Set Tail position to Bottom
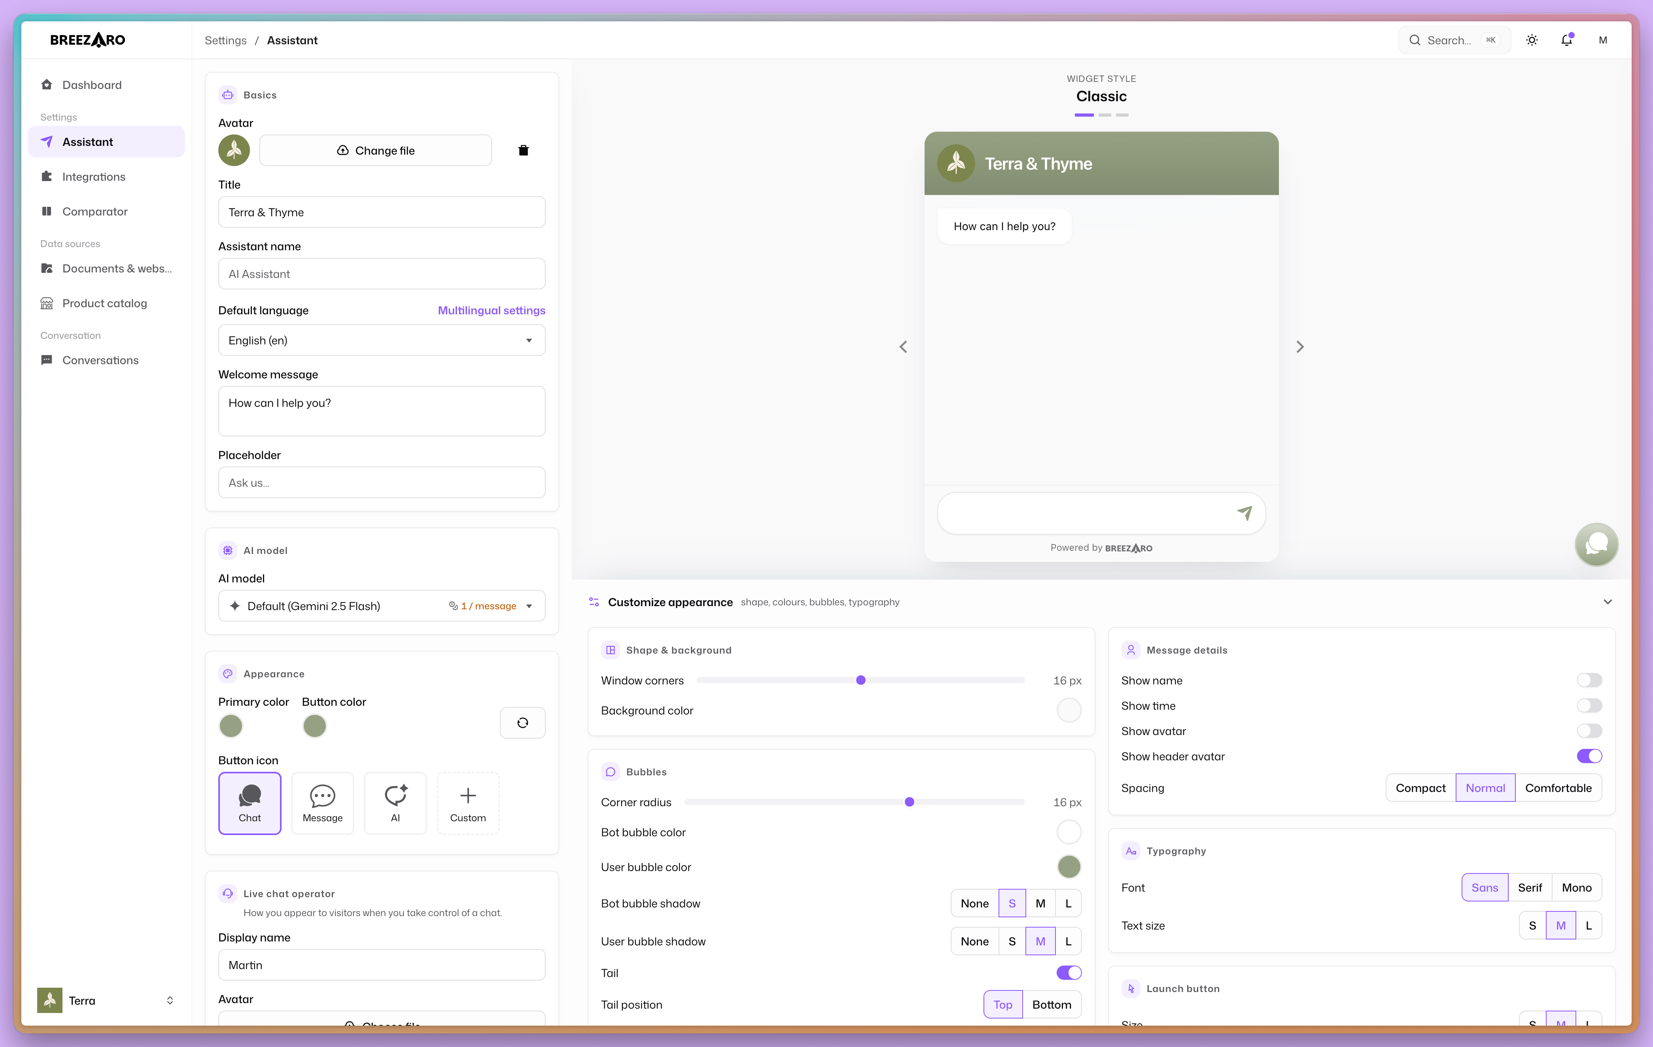The height and width of the screenshot is (1047, 1653). coord(1052,1004)
